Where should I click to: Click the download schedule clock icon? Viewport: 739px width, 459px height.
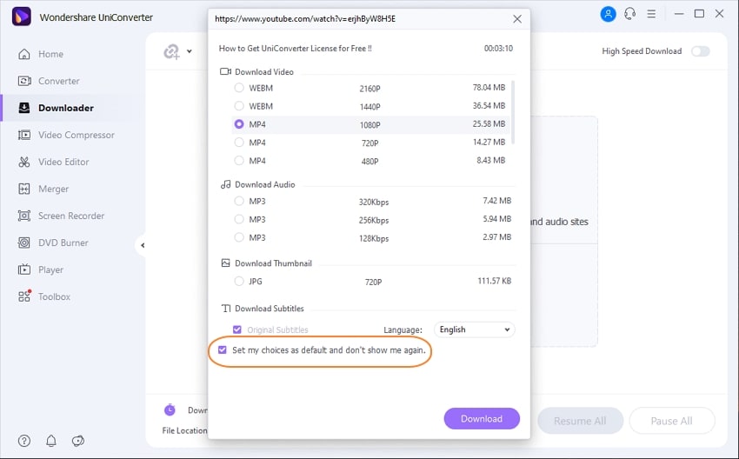point(170,409)
